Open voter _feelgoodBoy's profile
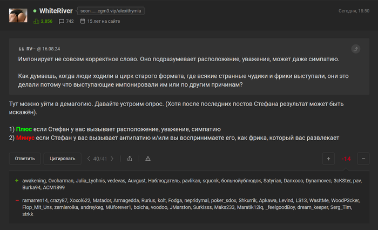The width and height of the screenshot is (378, 230). (x=280, y=207)
